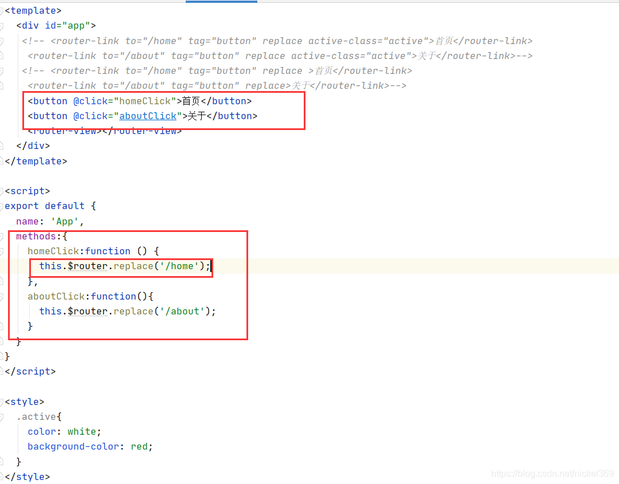Click the "color: white;" declaration
Screen dimensions: 619x484
[64, 432]
